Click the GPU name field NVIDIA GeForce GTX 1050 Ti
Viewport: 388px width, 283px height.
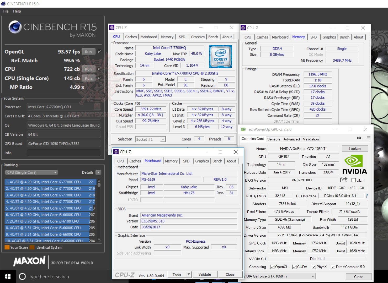point(303,149)
